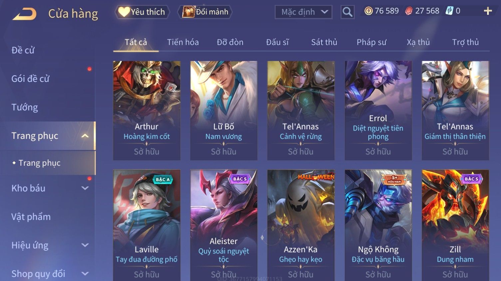The height and width of the screenshot is (281, 501).
Task: Click the gold coin currency icon
Action: [369, 11]
